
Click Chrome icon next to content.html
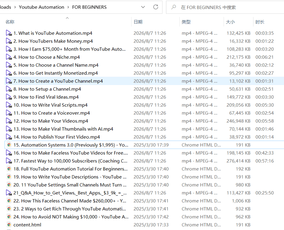(x=9, y=225)
